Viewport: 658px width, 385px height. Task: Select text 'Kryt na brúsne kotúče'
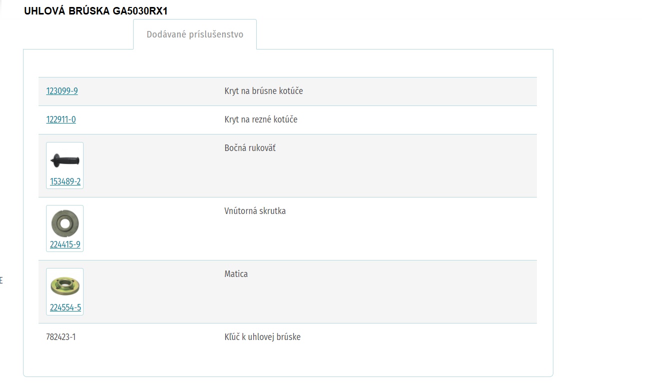(x=264, y=91)
